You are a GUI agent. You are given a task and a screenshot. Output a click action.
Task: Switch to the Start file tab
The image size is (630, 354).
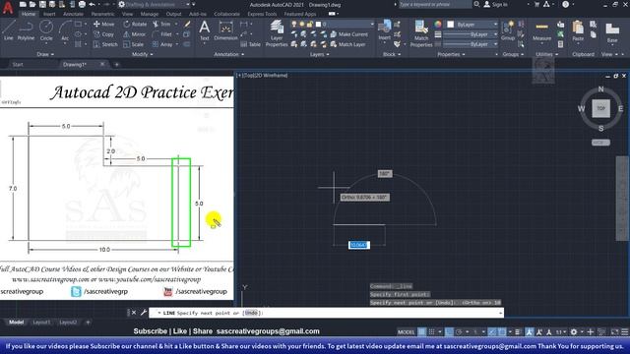pos(18,64)
